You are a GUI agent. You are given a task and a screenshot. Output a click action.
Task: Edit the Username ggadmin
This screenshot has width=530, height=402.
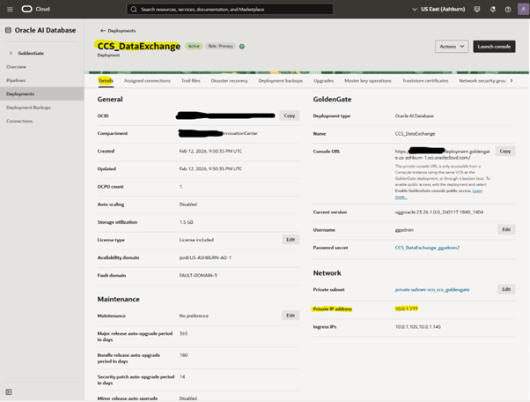click(x=506, y=229)
